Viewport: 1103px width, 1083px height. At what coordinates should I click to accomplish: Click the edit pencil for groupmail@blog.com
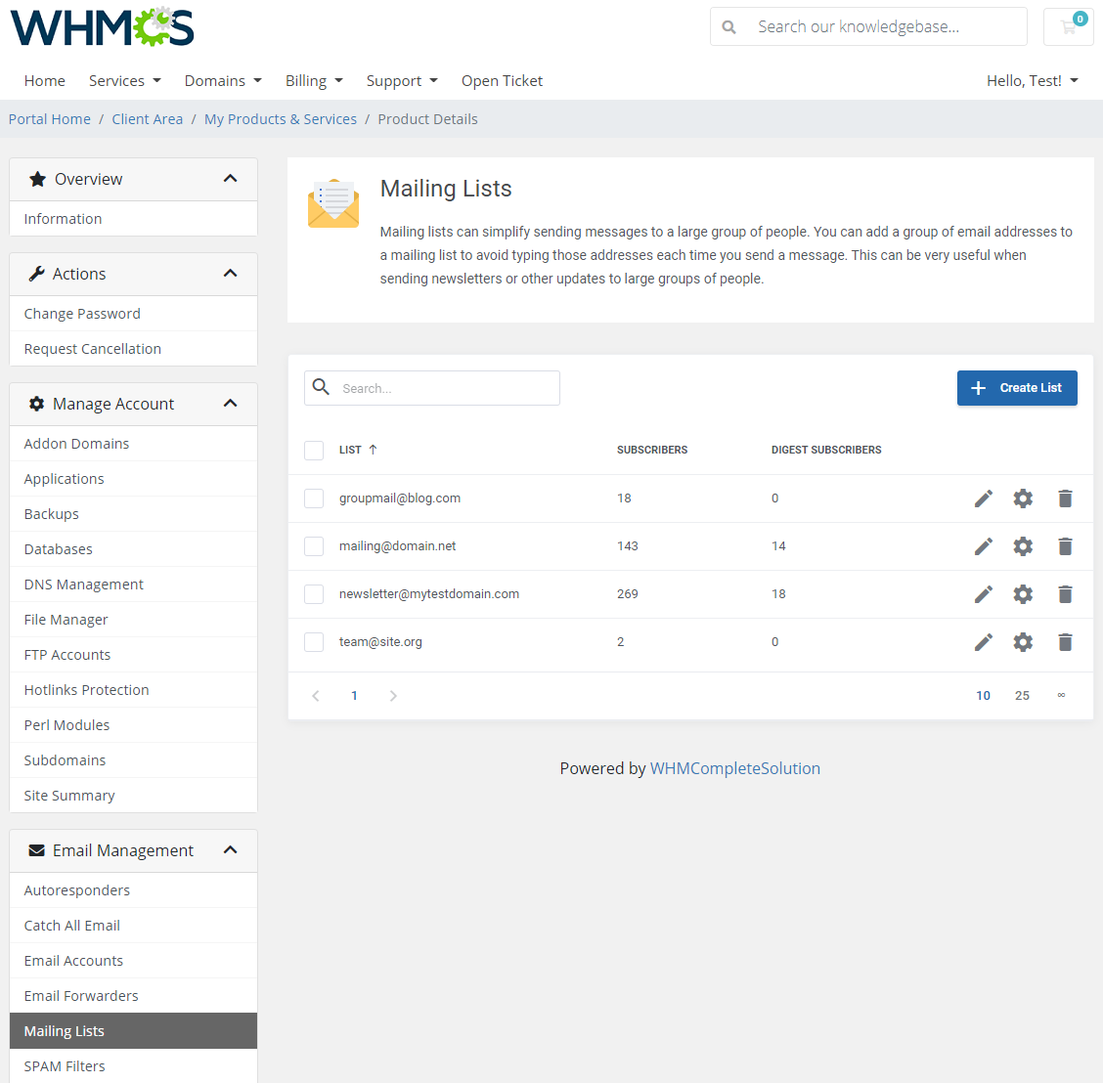click(x=983, y=498)
